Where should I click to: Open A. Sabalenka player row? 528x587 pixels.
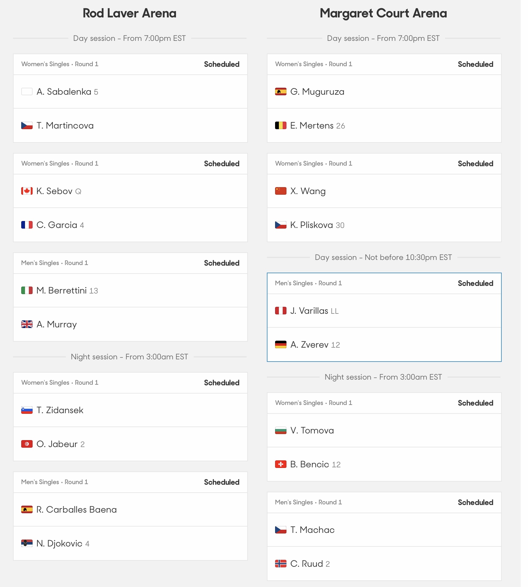coord(130,92)
